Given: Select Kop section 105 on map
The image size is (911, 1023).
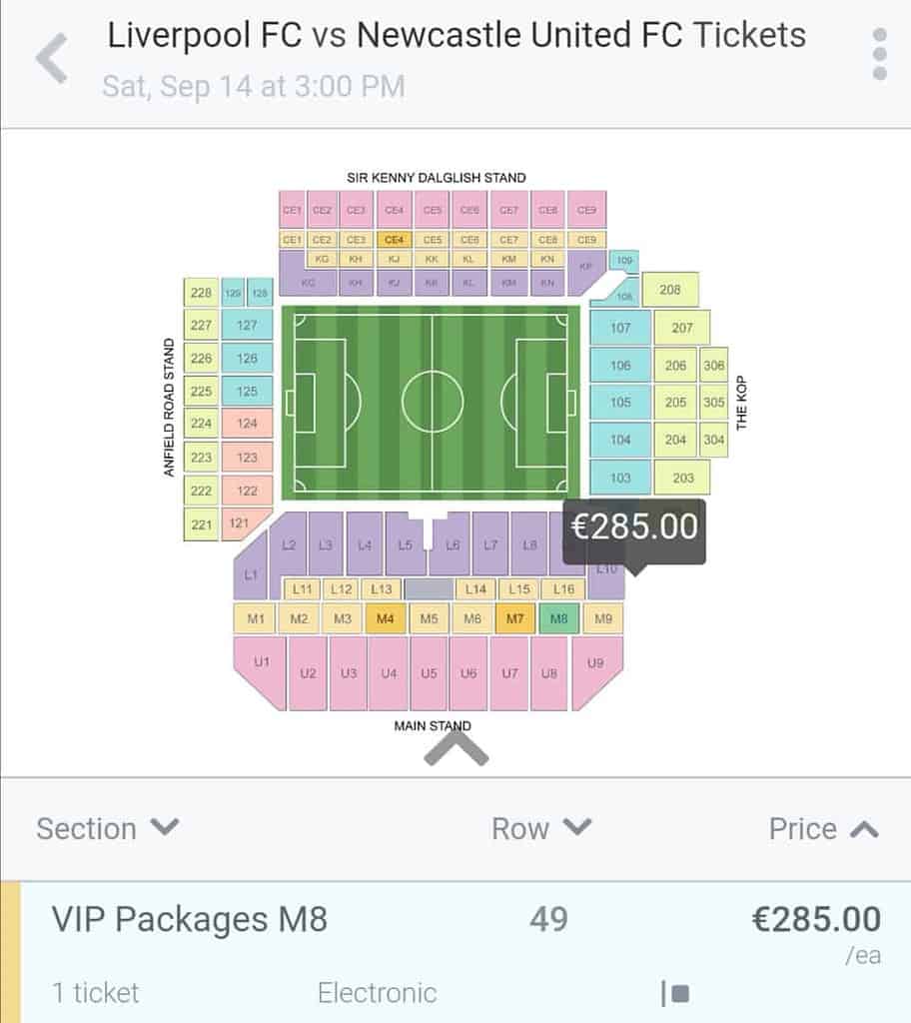Looking at the screenshot, I should [620, 402].
